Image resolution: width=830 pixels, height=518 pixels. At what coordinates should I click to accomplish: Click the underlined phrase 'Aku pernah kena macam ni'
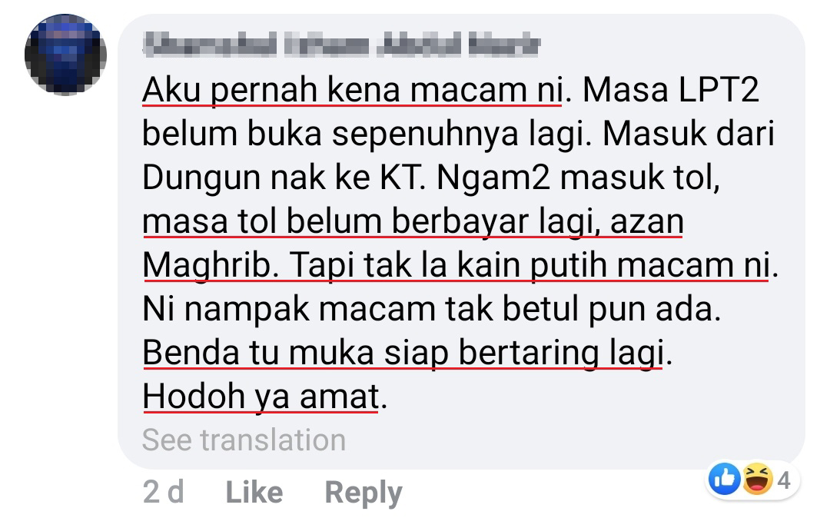[352, 90]
